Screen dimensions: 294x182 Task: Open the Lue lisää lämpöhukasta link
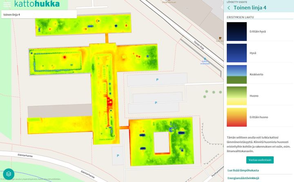pyautogui.click(x=243, y=170)
